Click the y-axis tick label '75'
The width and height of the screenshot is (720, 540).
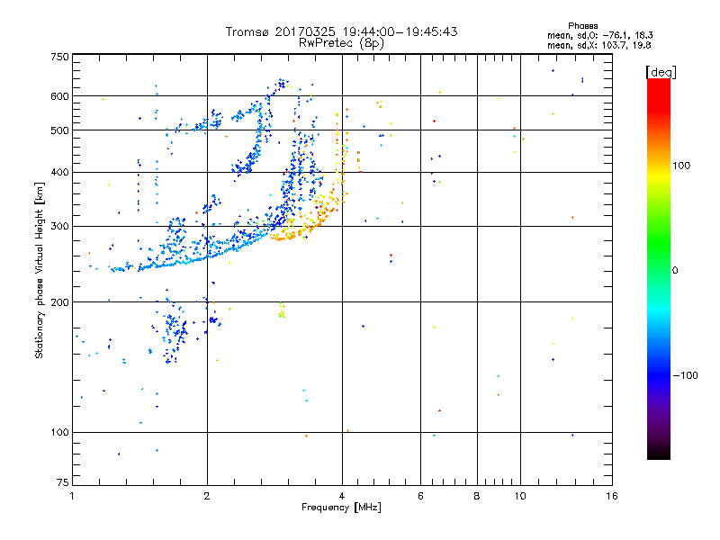tap(63, 482)
